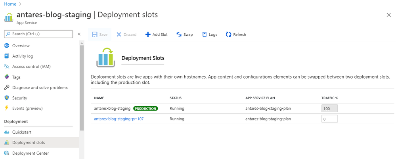Open antares-blog-staging-pr-107 slot link
396x159 pixels.
(x=119, y=119)
